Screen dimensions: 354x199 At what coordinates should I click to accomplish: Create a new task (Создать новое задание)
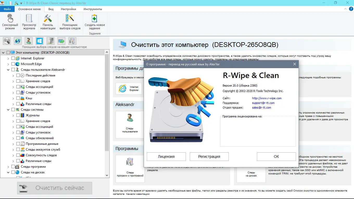click(x=95, y=22)
